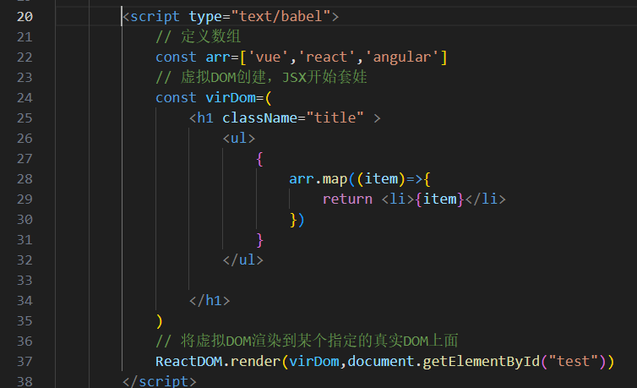Click the virDom variable declaration on line 24

pos(231,98)
